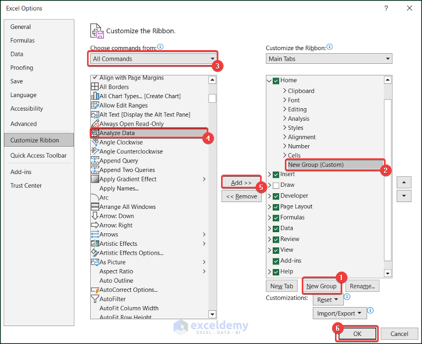Click the Arrow: Right shape icon
Screen dimensions: 422x344
point(95,225)
